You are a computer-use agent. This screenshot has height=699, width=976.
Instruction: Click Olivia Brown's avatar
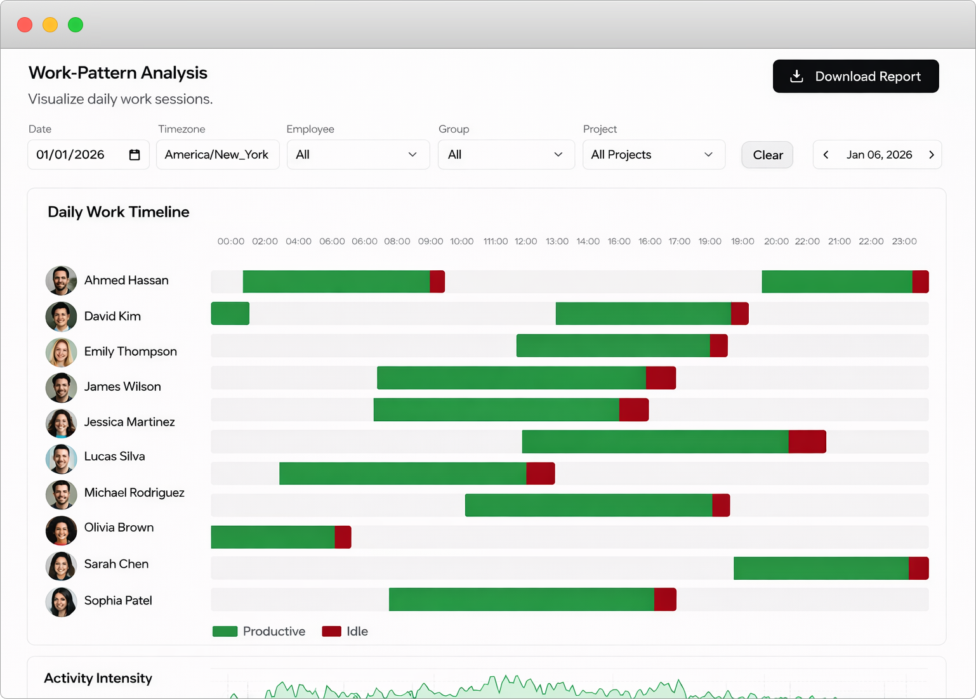click(61, 529)
